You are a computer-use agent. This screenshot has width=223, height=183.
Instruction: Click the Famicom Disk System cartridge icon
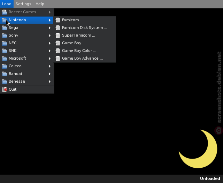point(58,28)
